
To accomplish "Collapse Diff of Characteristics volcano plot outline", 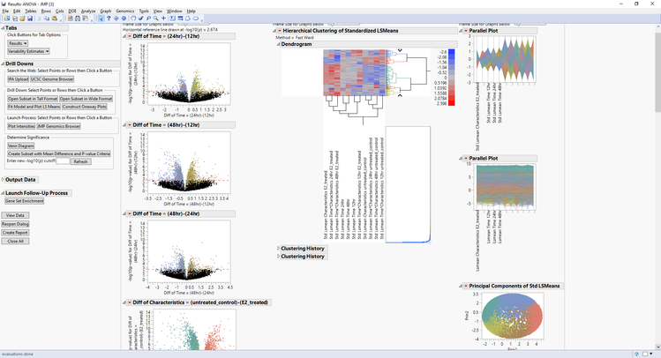I will click(124, 302).
